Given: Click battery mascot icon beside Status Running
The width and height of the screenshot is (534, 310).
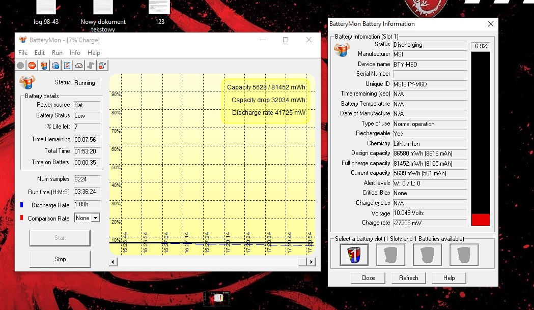Looking at the screenshot, I should (x=27, y=83).
